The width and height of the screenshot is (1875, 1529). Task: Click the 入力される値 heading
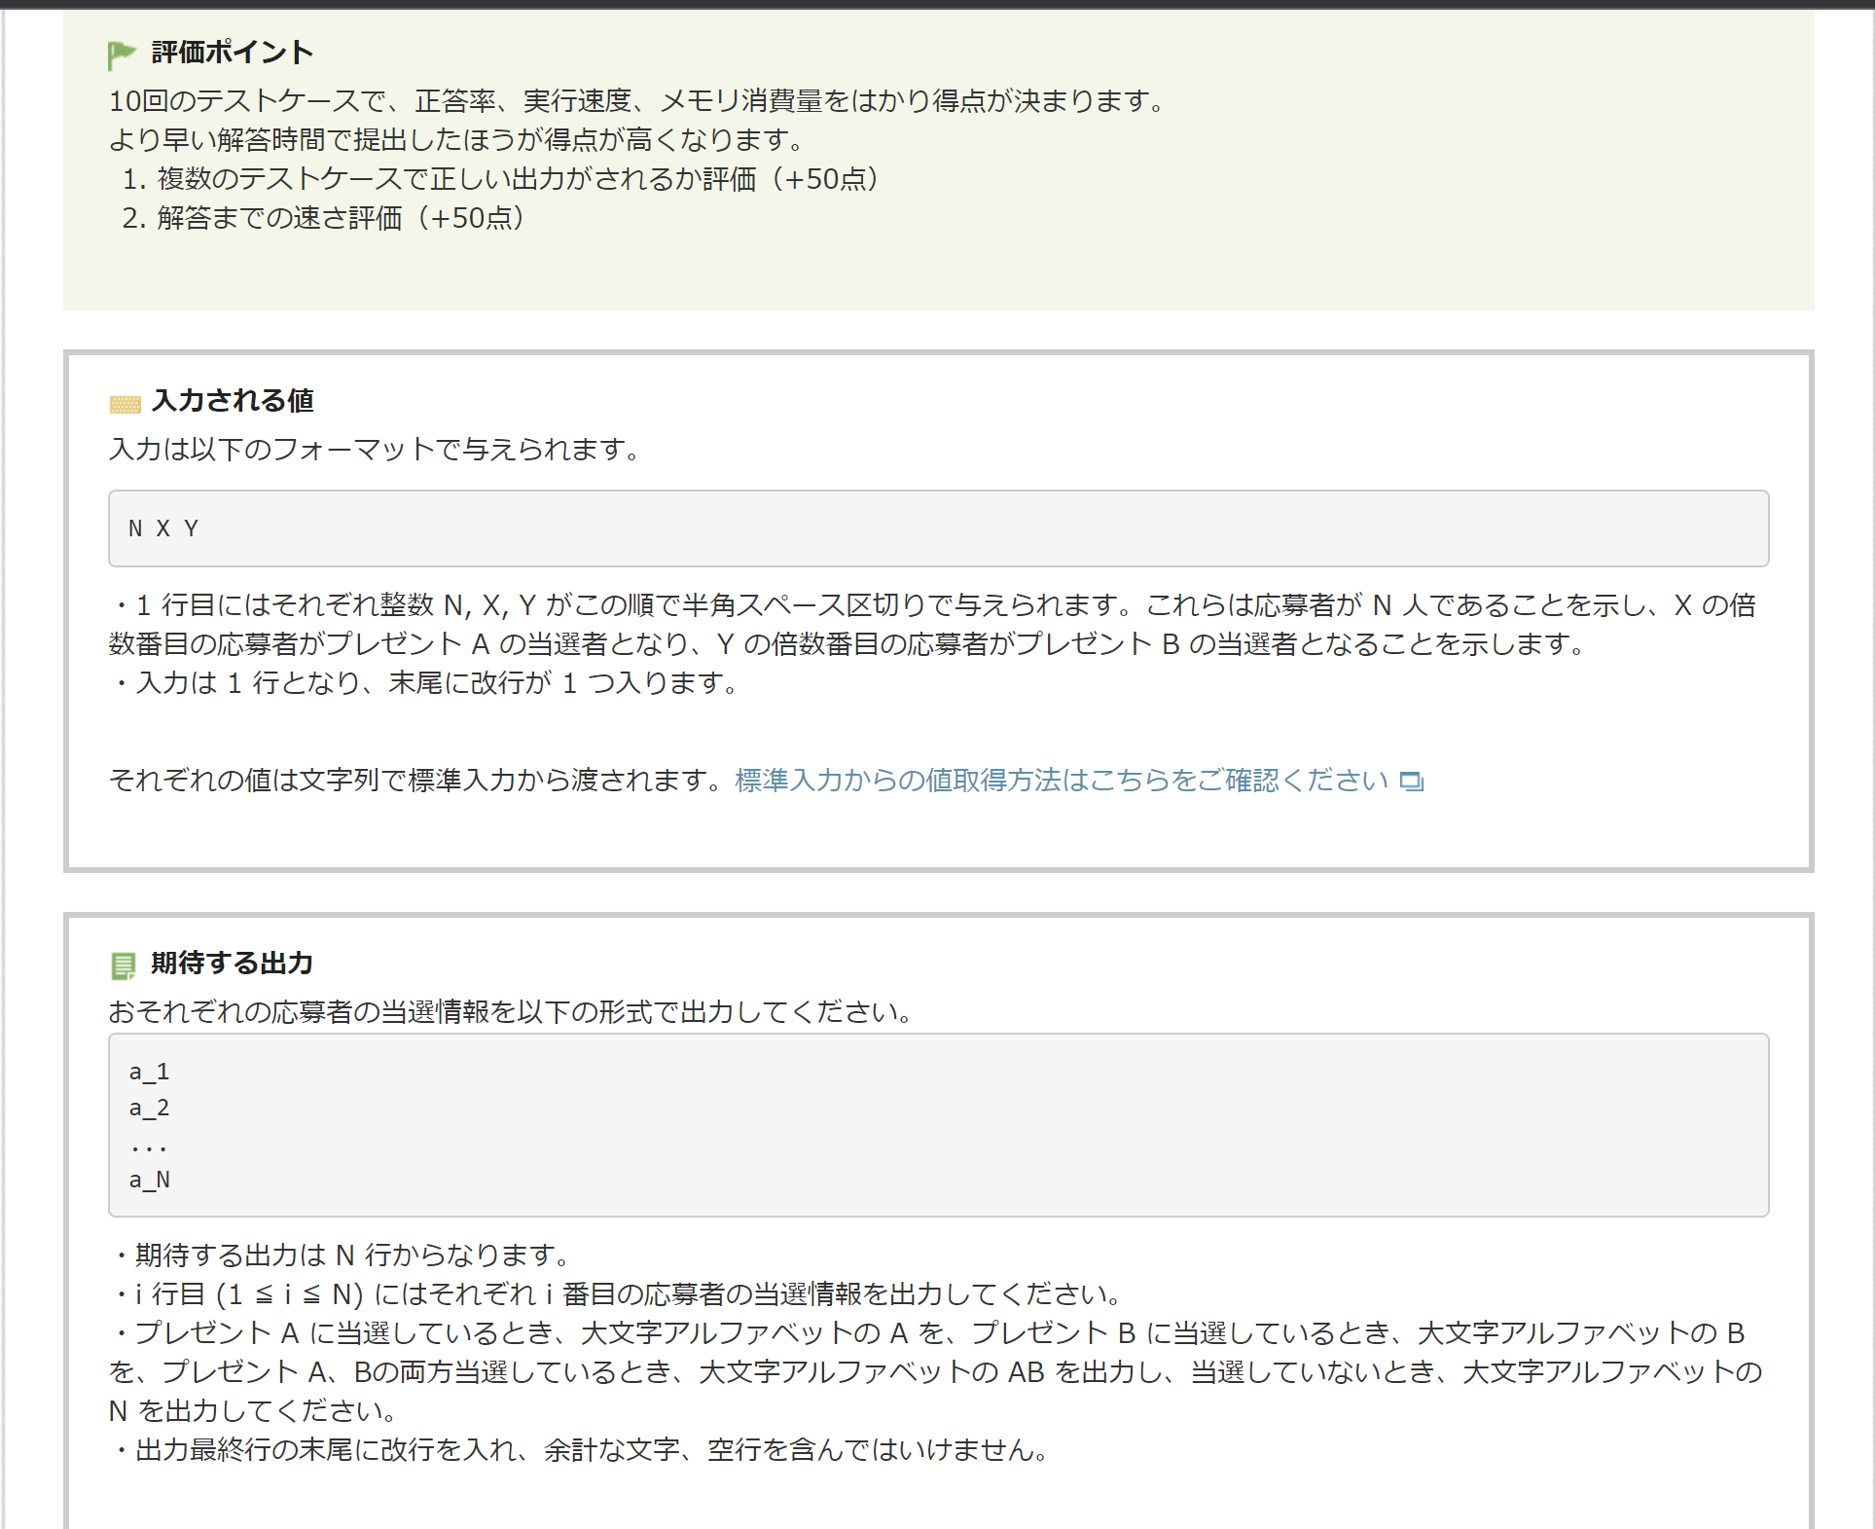[x=233, y=400]
